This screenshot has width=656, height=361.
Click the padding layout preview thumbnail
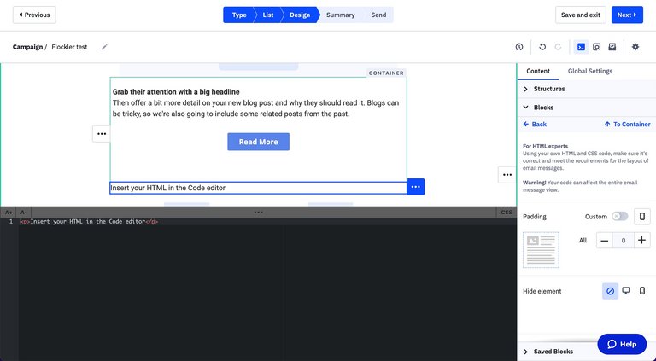tap(541, 250)
